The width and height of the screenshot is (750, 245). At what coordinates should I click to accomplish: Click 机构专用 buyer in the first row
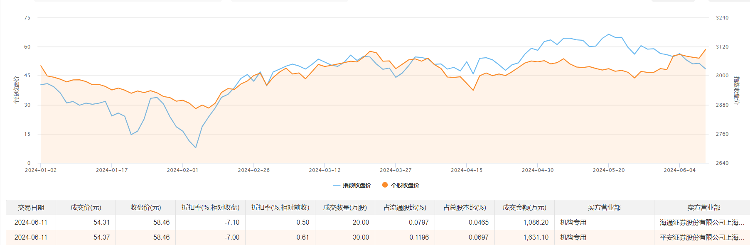point(573,222)
